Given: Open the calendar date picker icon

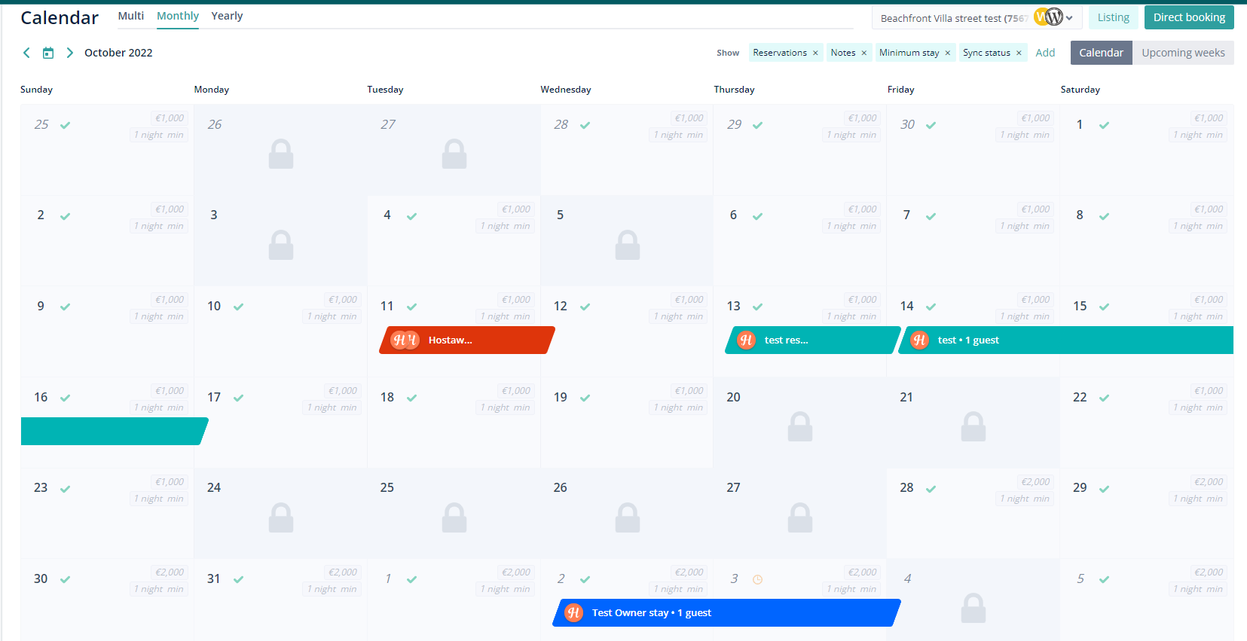Looking at the screenshot, I should 48,53.
